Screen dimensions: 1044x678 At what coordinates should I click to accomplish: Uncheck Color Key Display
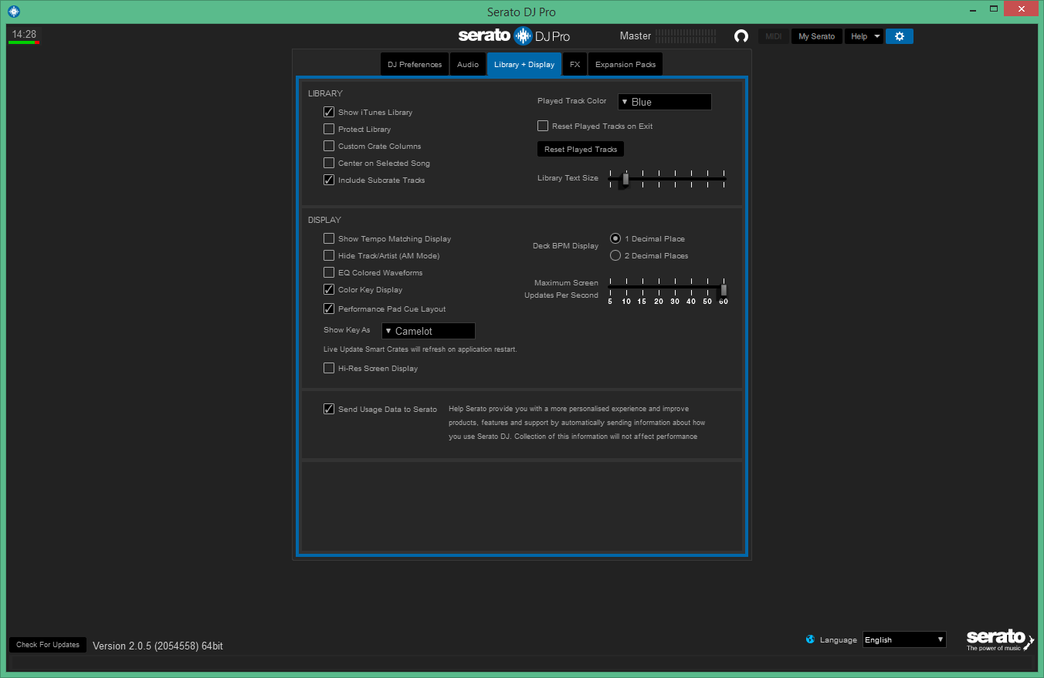[329, 289]
